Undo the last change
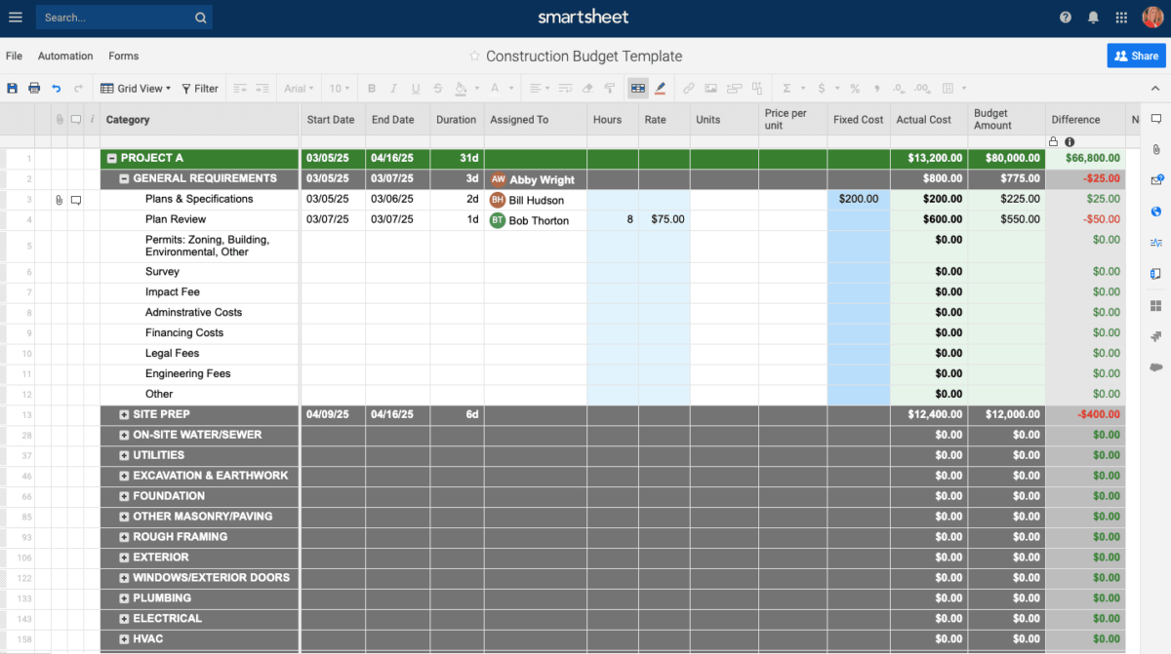Screen dimensions: 1171x654 point(57,88)
